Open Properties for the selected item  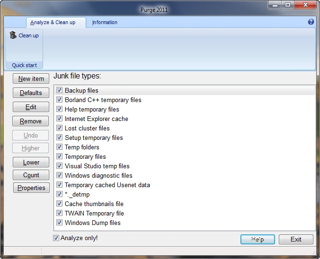click(31, 188)
